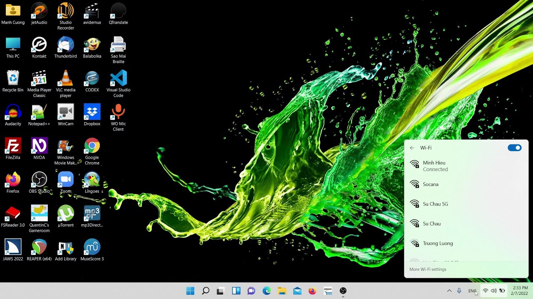Select the CODEX desktop icon
The image size is (533, 299).
(92, 81)
